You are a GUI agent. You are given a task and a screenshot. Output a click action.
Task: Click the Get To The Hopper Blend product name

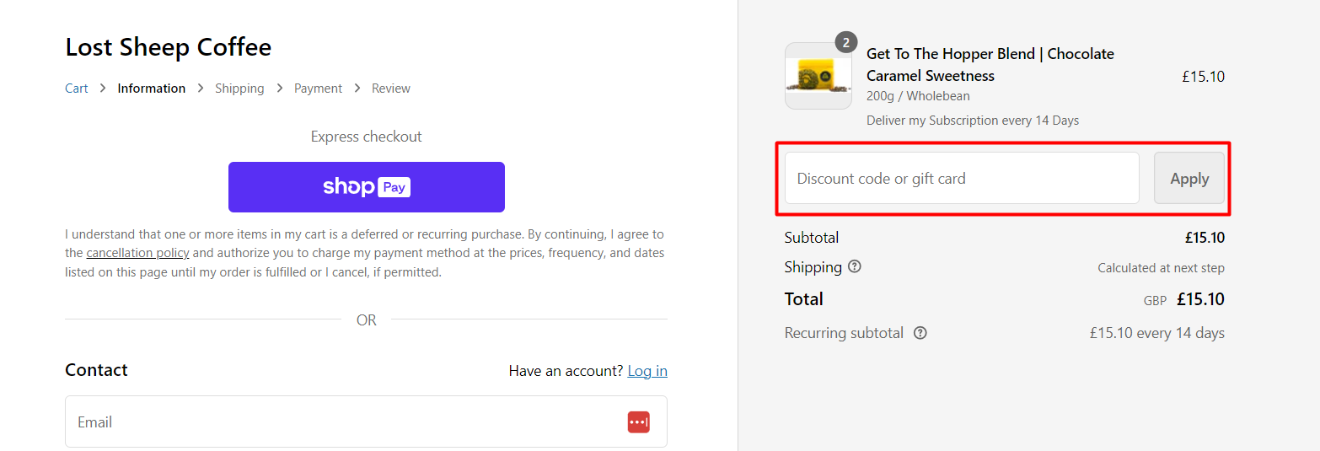point(990,65)
